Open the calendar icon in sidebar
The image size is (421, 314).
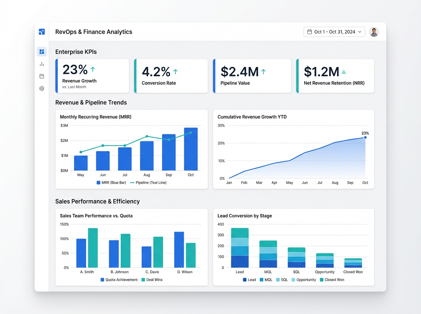[42, 76]
